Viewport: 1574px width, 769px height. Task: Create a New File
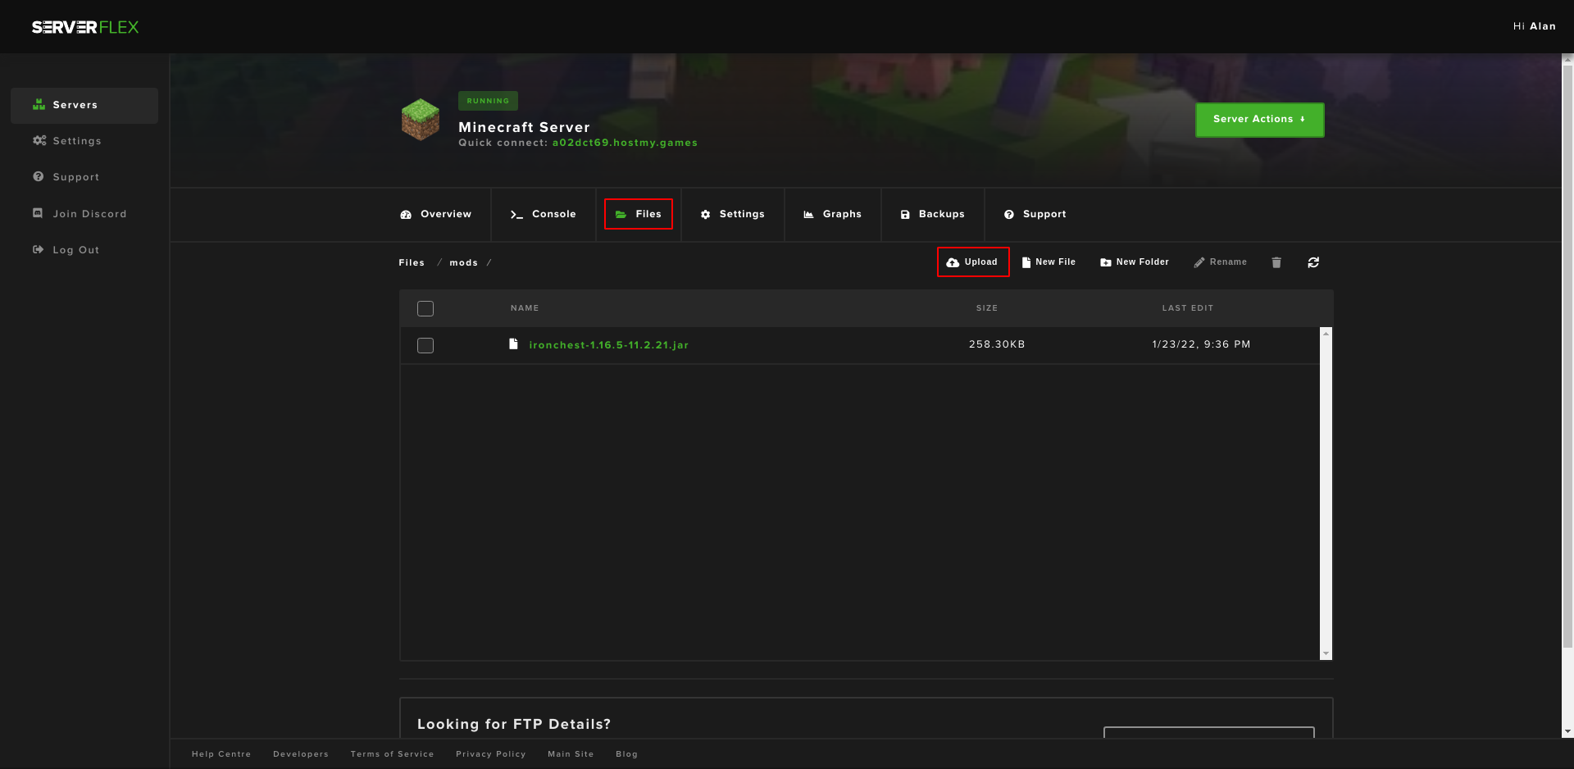coord(1049,262)
